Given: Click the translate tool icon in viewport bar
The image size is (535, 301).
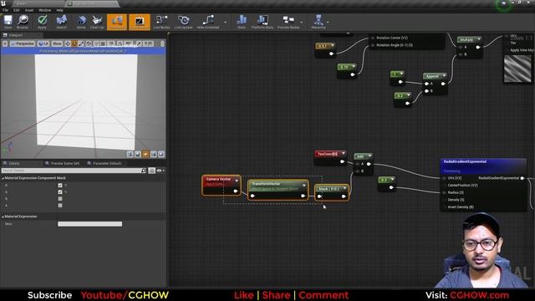Looking at the screenshot, I should [68, 43].
